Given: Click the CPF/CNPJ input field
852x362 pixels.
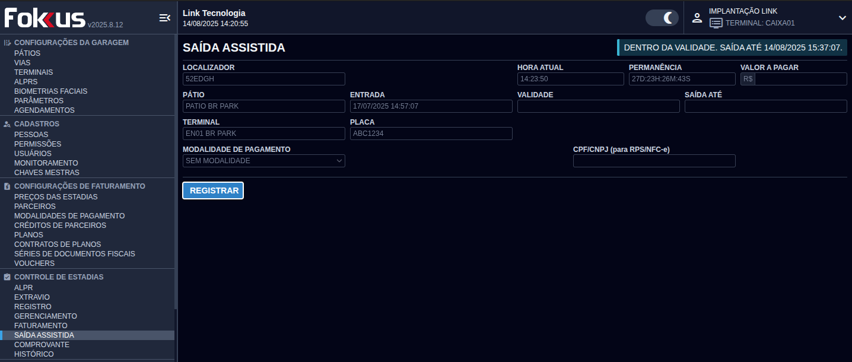Looking at the screenshot, I should (654, 161).
